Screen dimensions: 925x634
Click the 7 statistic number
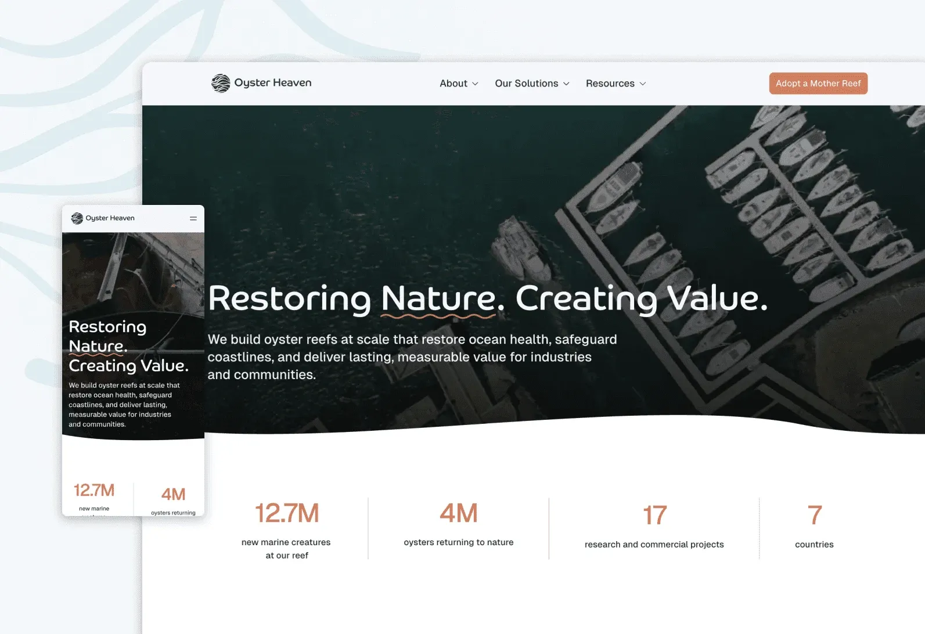coord(815,516)
